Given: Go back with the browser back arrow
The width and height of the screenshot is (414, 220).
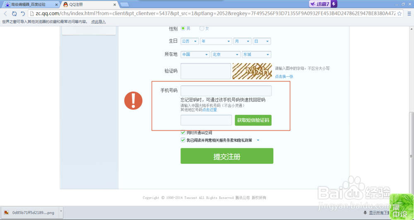Looking at the screenshot, I should tap(5, 14).
